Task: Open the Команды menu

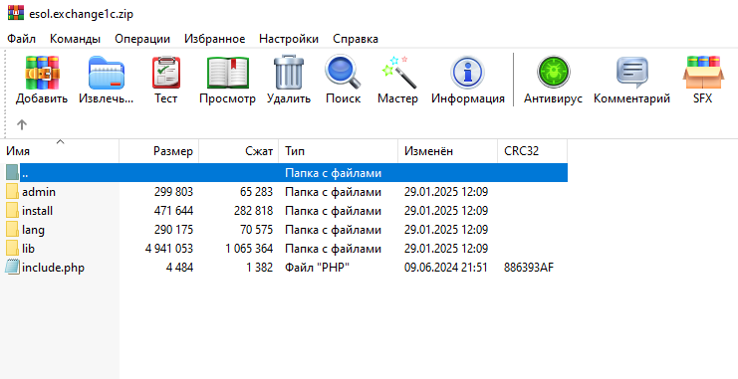Action: coord(75,39)
